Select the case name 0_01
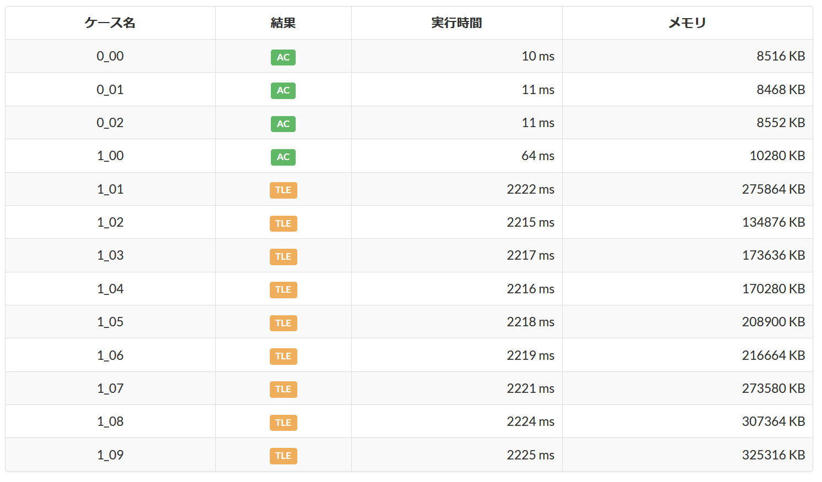822x482 pixels. [110, 90]
